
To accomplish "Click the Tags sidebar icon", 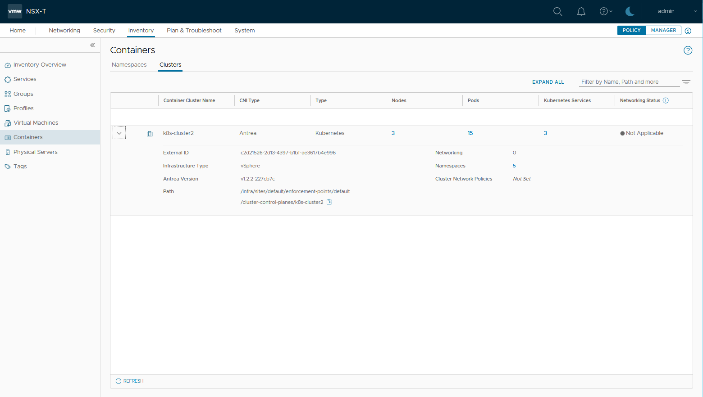I will pos(8,167).
